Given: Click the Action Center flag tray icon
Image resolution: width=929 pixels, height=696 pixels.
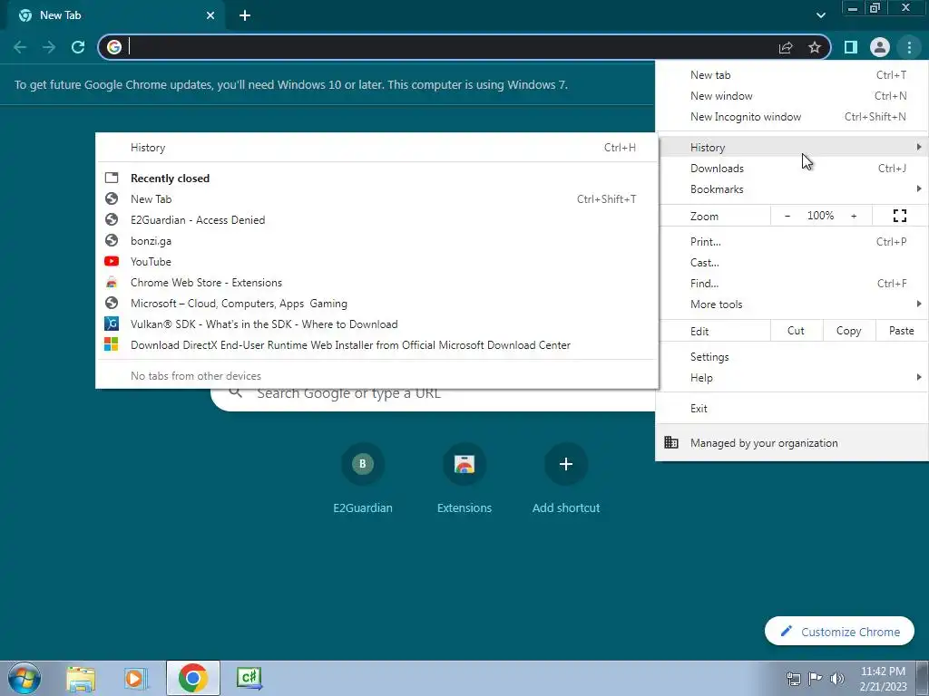Looking at the screenshot, I should point(816,679).
